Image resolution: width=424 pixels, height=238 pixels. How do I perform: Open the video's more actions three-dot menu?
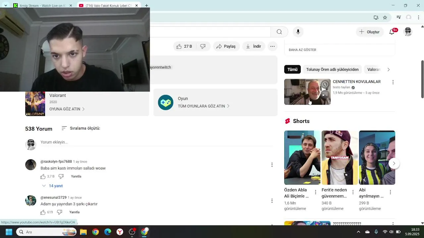272,46
